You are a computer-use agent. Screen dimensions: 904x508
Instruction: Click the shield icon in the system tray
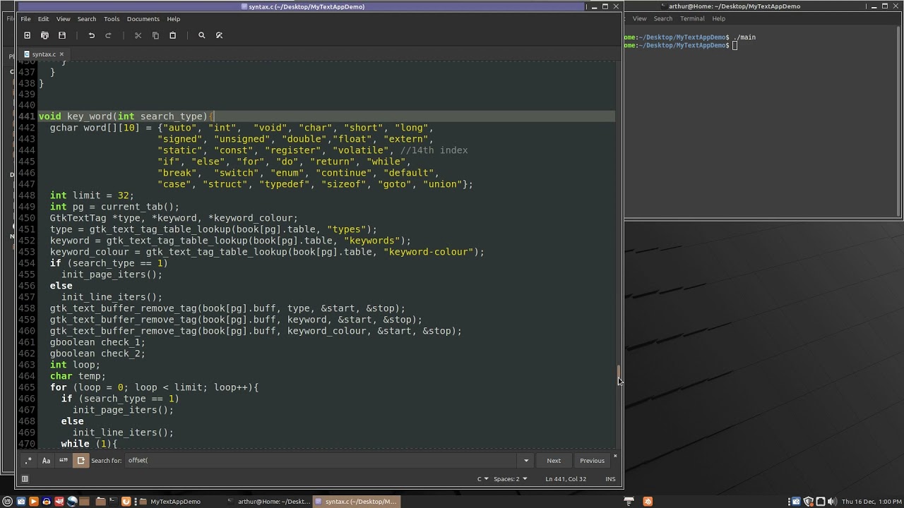(809, 502)
